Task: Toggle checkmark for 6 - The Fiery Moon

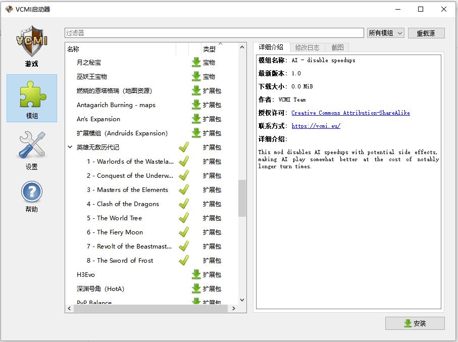Action: 184,232
